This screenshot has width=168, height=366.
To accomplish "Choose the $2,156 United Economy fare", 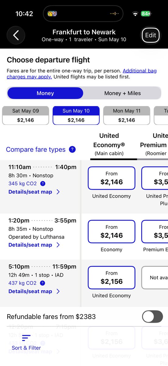I will click(111, 278).
